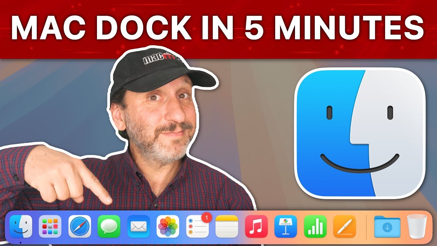
Task: Open Reminders with the red badge
Action: tap(198, 226)
